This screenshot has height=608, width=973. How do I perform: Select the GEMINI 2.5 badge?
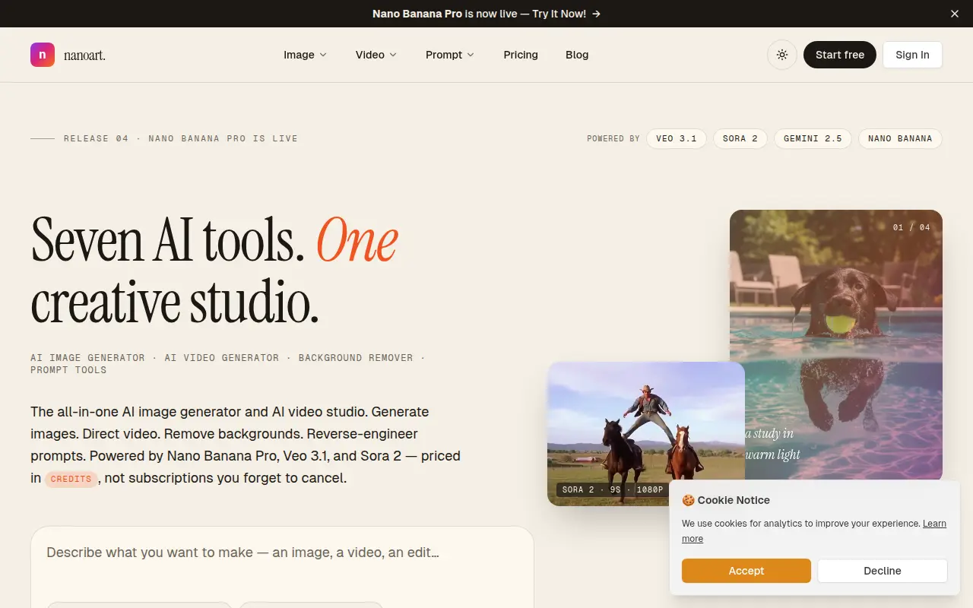(813, 138)
